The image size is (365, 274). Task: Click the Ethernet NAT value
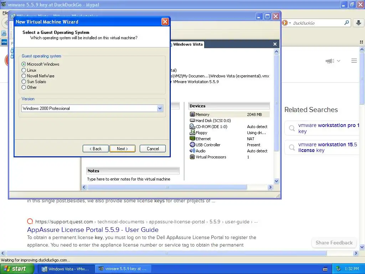click(x=251, y=139)
